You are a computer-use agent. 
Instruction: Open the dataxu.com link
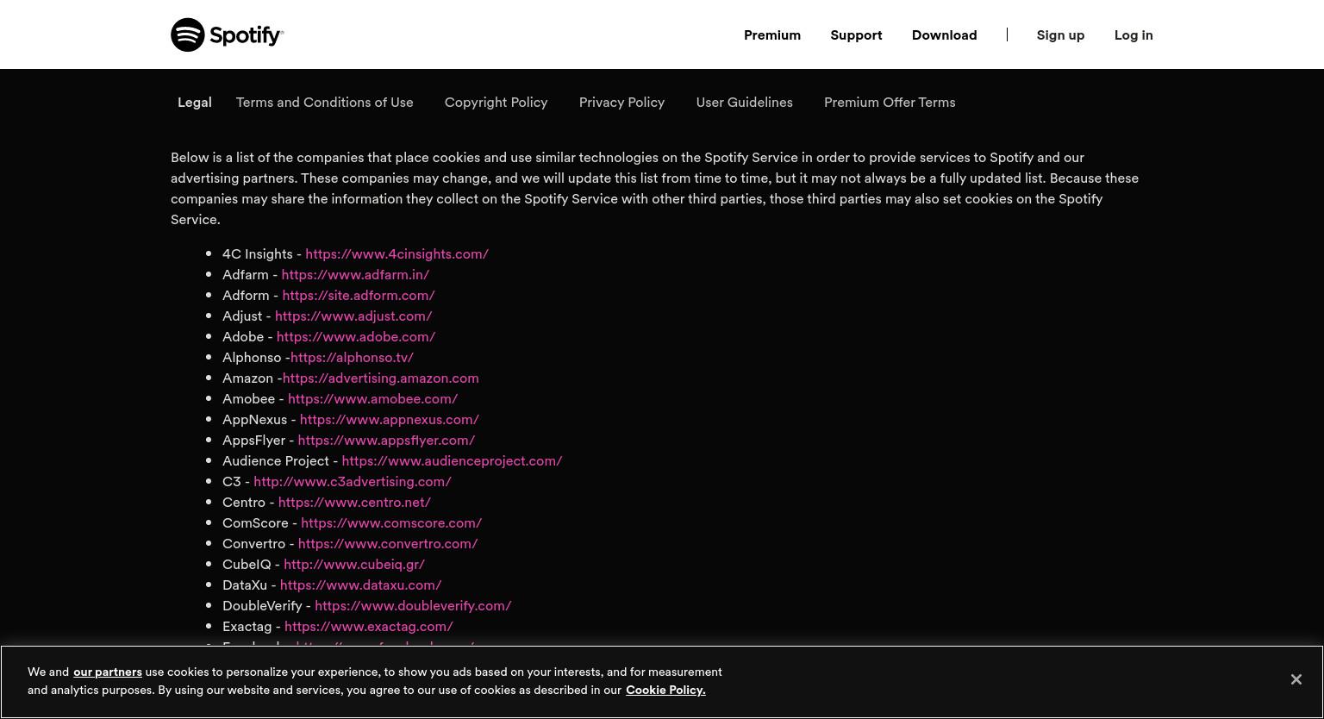360,585
